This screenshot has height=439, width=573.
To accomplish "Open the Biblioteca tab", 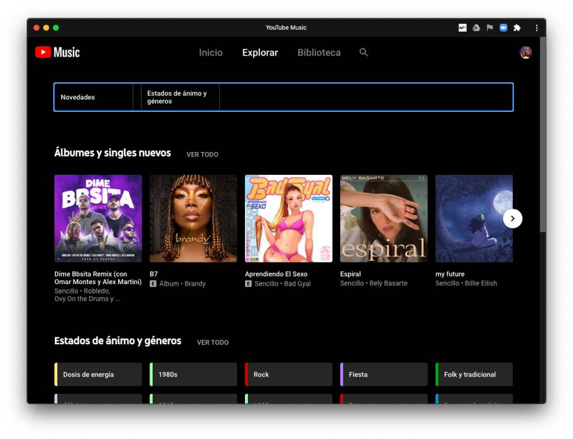I will pyautogui.click(x=319, y=53).
